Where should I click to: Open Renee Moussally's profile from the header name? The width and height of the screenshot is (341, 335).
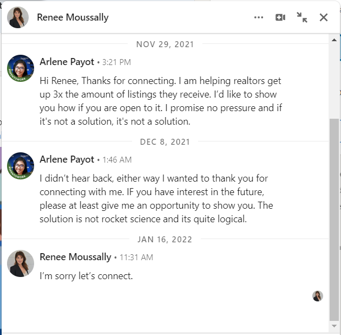pos(73,17)
